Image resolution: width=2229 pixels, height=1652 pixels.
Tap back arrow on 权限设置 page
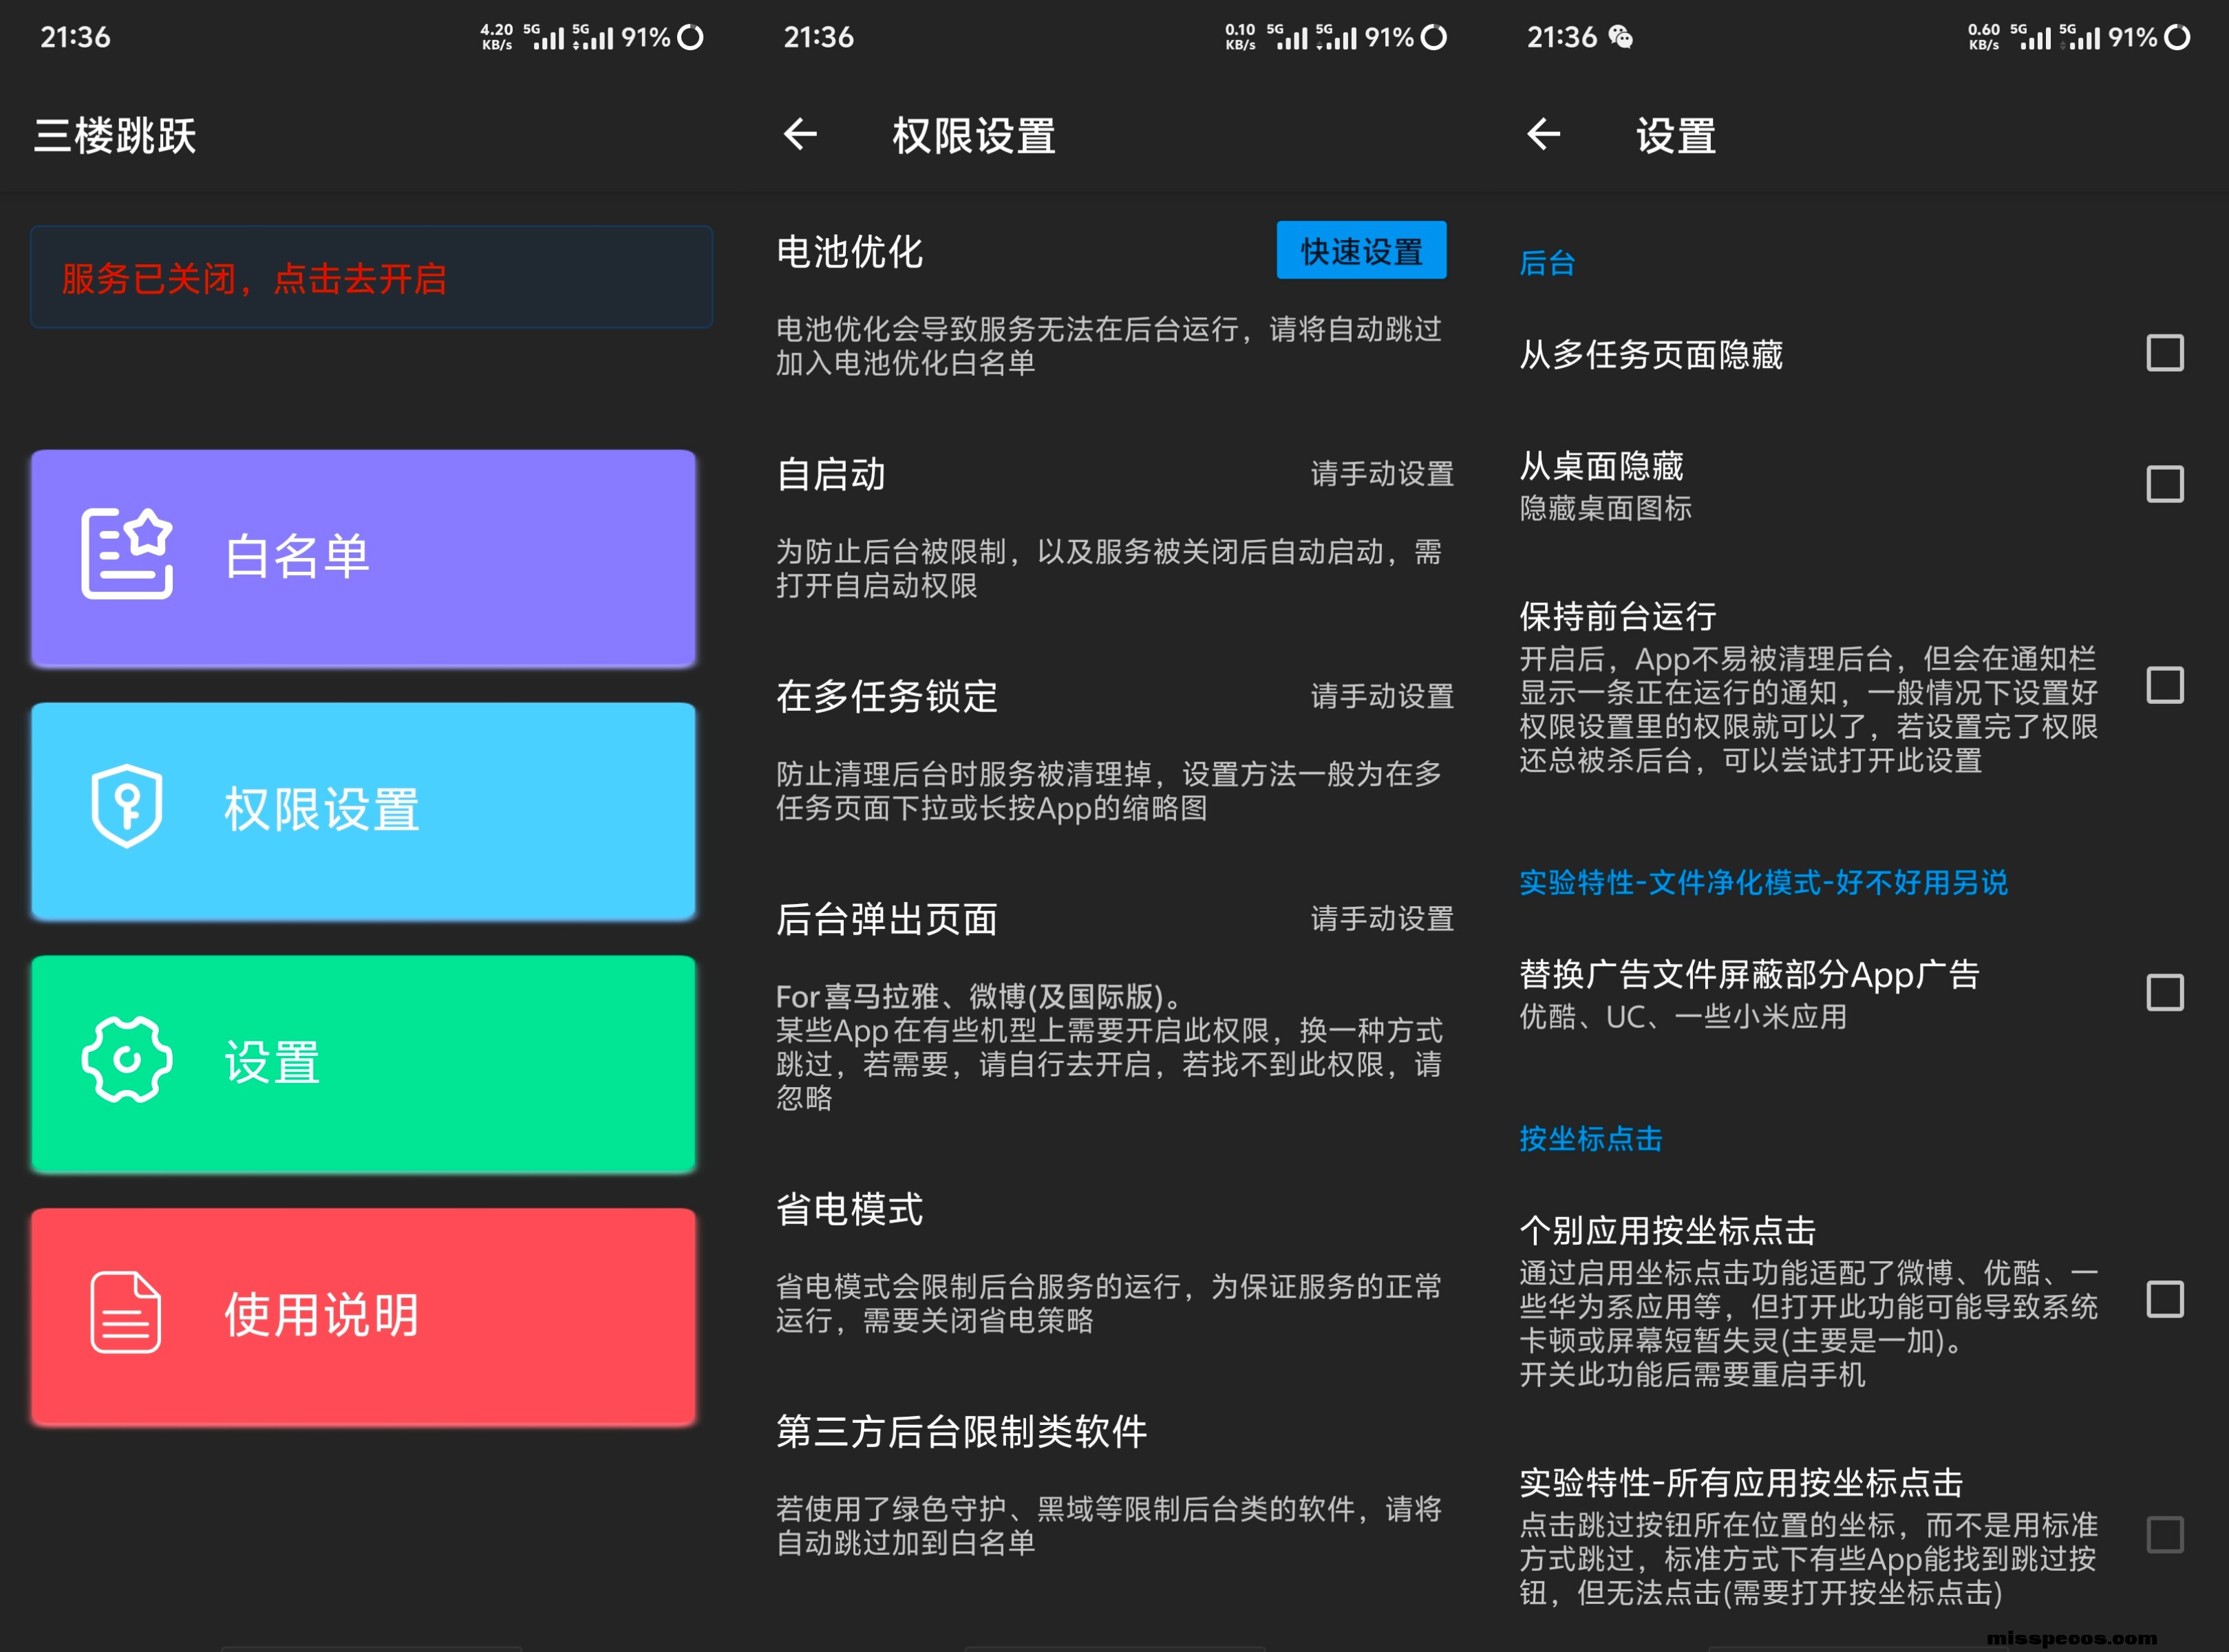[x=800, y=134]
